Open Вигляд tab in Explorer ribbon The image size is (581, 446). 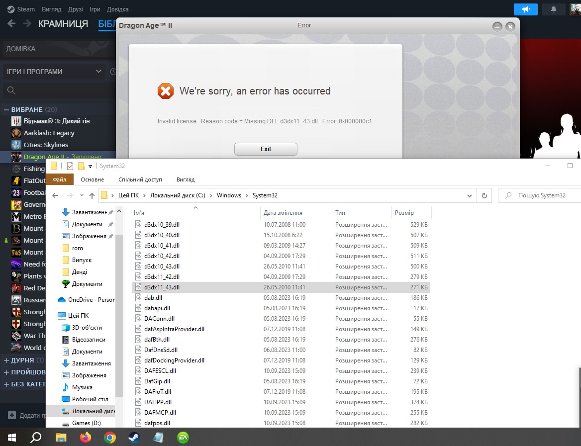185,179
